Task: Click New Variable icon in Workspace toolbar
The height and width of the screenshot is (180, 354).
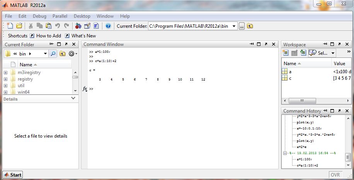Action: point(285,53)
